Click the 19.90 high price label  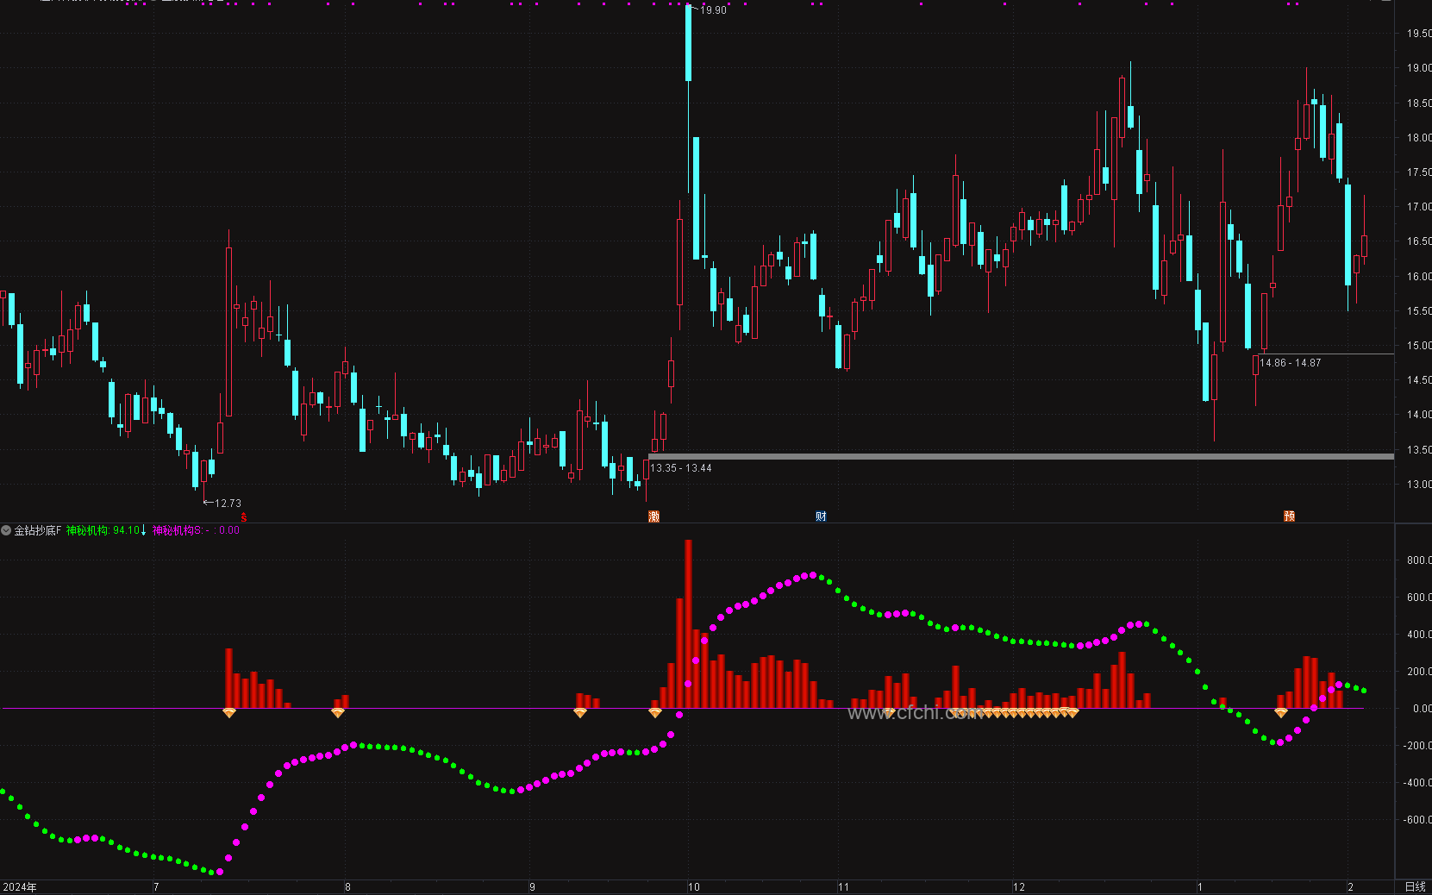(714, 10)
